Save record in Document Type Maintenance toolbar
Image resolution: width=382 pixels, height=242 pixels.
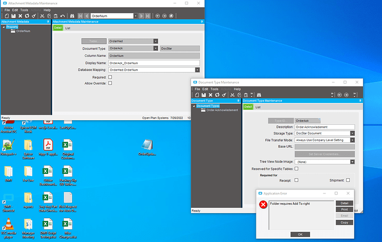204,95
